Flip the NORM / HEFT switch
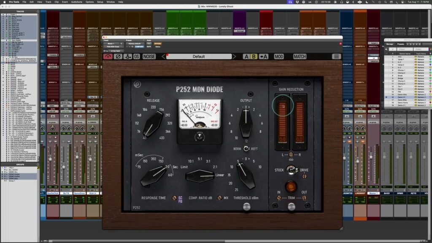432x243 pixels. [x=246, y=149]
